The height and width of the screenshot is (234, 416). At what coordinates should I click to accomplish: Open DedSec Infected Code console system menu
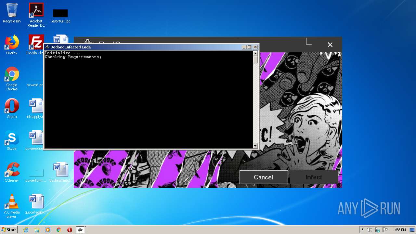point(47,47)
